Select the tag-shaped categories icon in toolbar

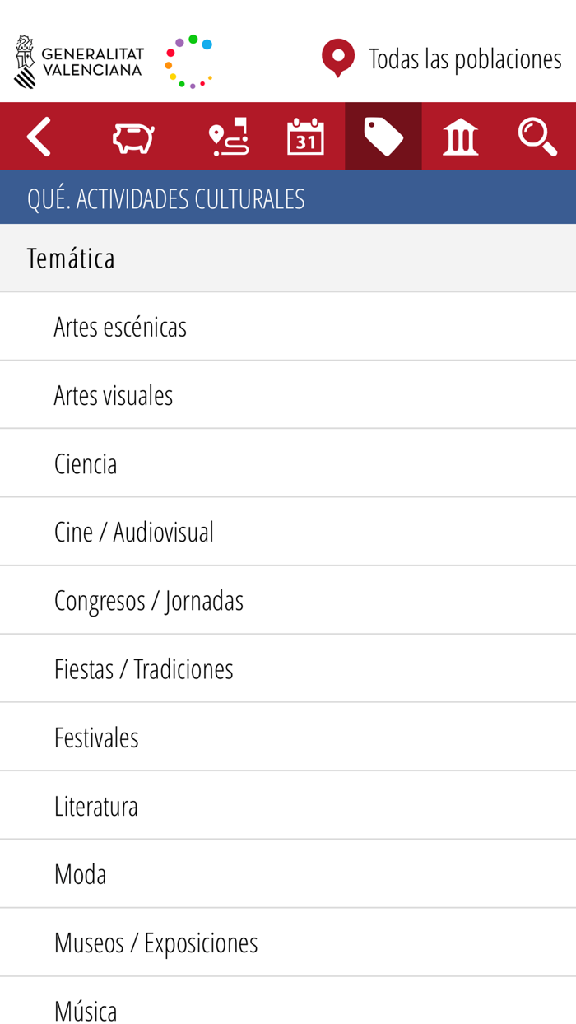(x=382, y=136)
